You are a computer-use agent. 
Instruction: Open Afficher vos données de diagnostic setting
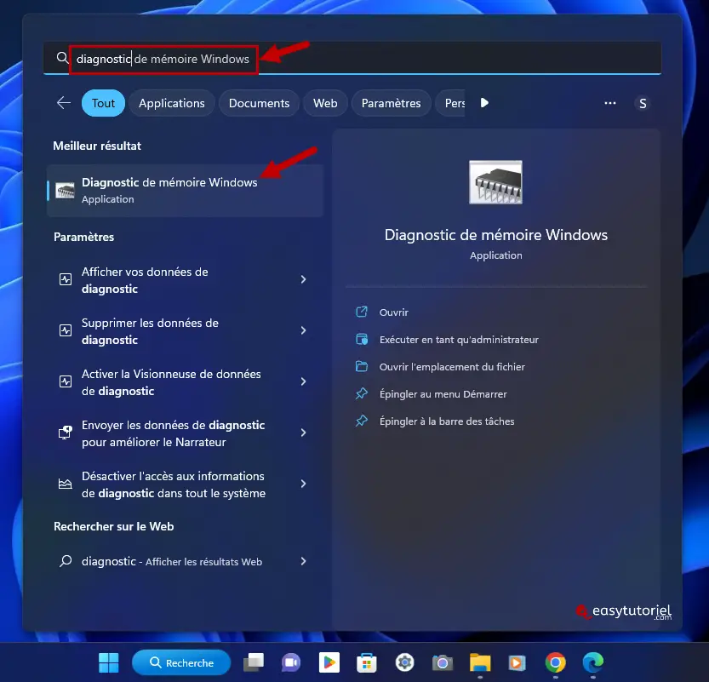[185, 280]
